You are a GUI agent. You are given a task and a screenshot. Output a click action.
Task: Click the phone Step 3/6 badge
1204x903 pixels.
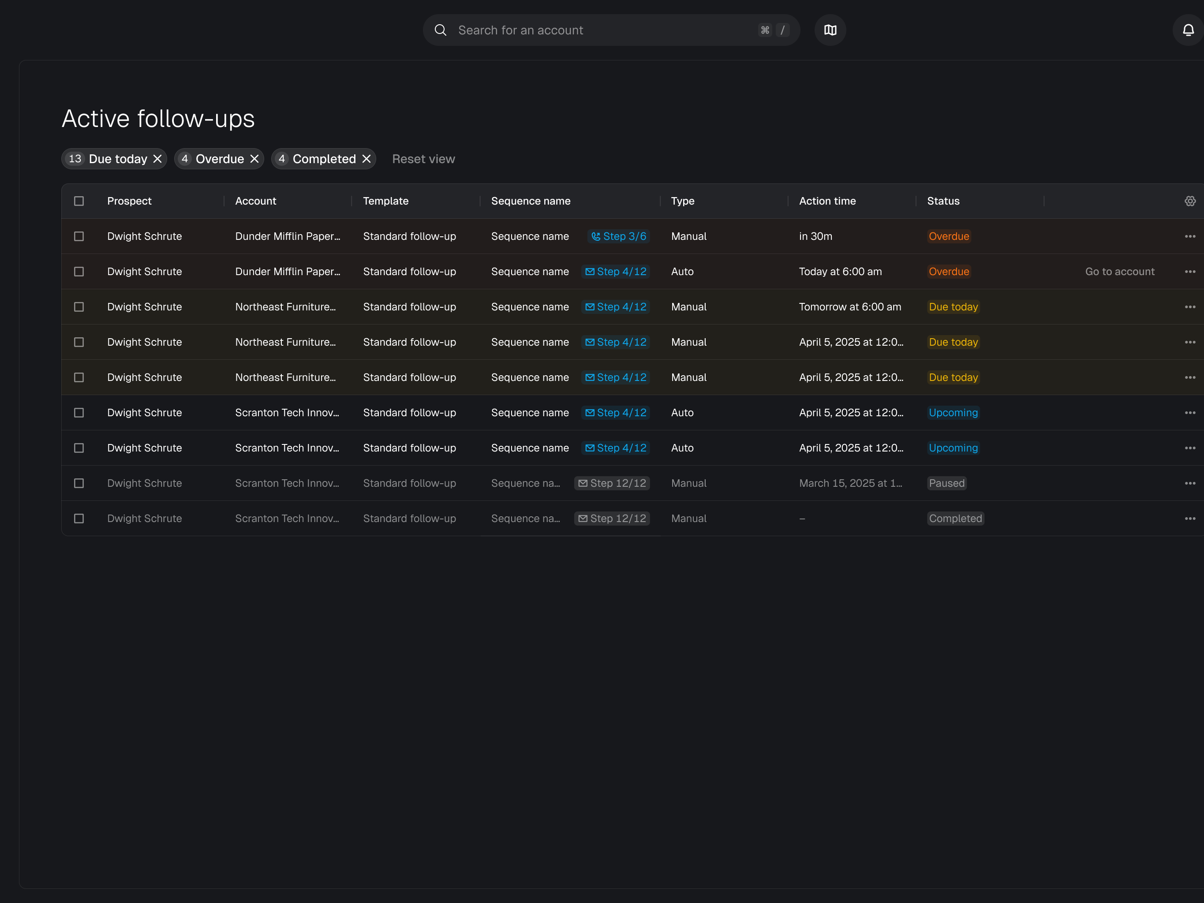618,236
